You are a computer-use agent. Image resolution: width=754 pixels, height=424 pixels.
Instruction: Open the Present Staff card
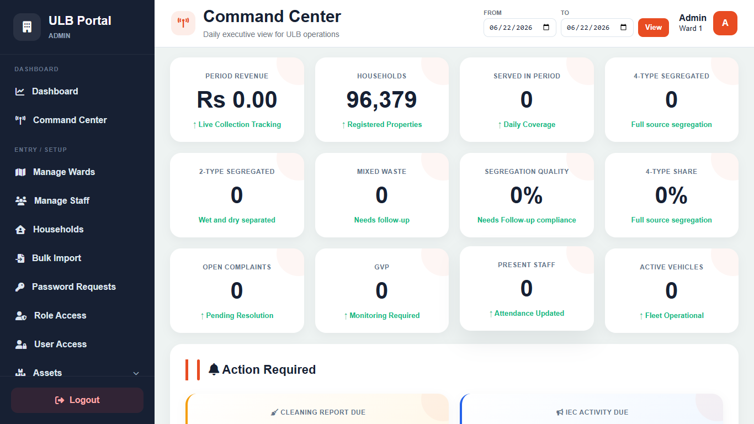[x=527, y=288]
